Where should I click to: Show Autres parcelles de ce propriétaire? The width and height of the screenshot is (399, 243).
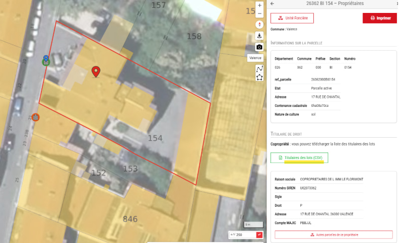tap(334, 235)
